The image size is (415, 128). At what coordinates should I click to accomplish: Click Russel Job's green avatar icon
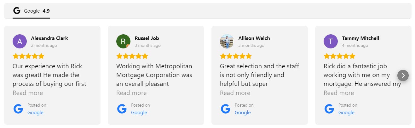(123, 41)
